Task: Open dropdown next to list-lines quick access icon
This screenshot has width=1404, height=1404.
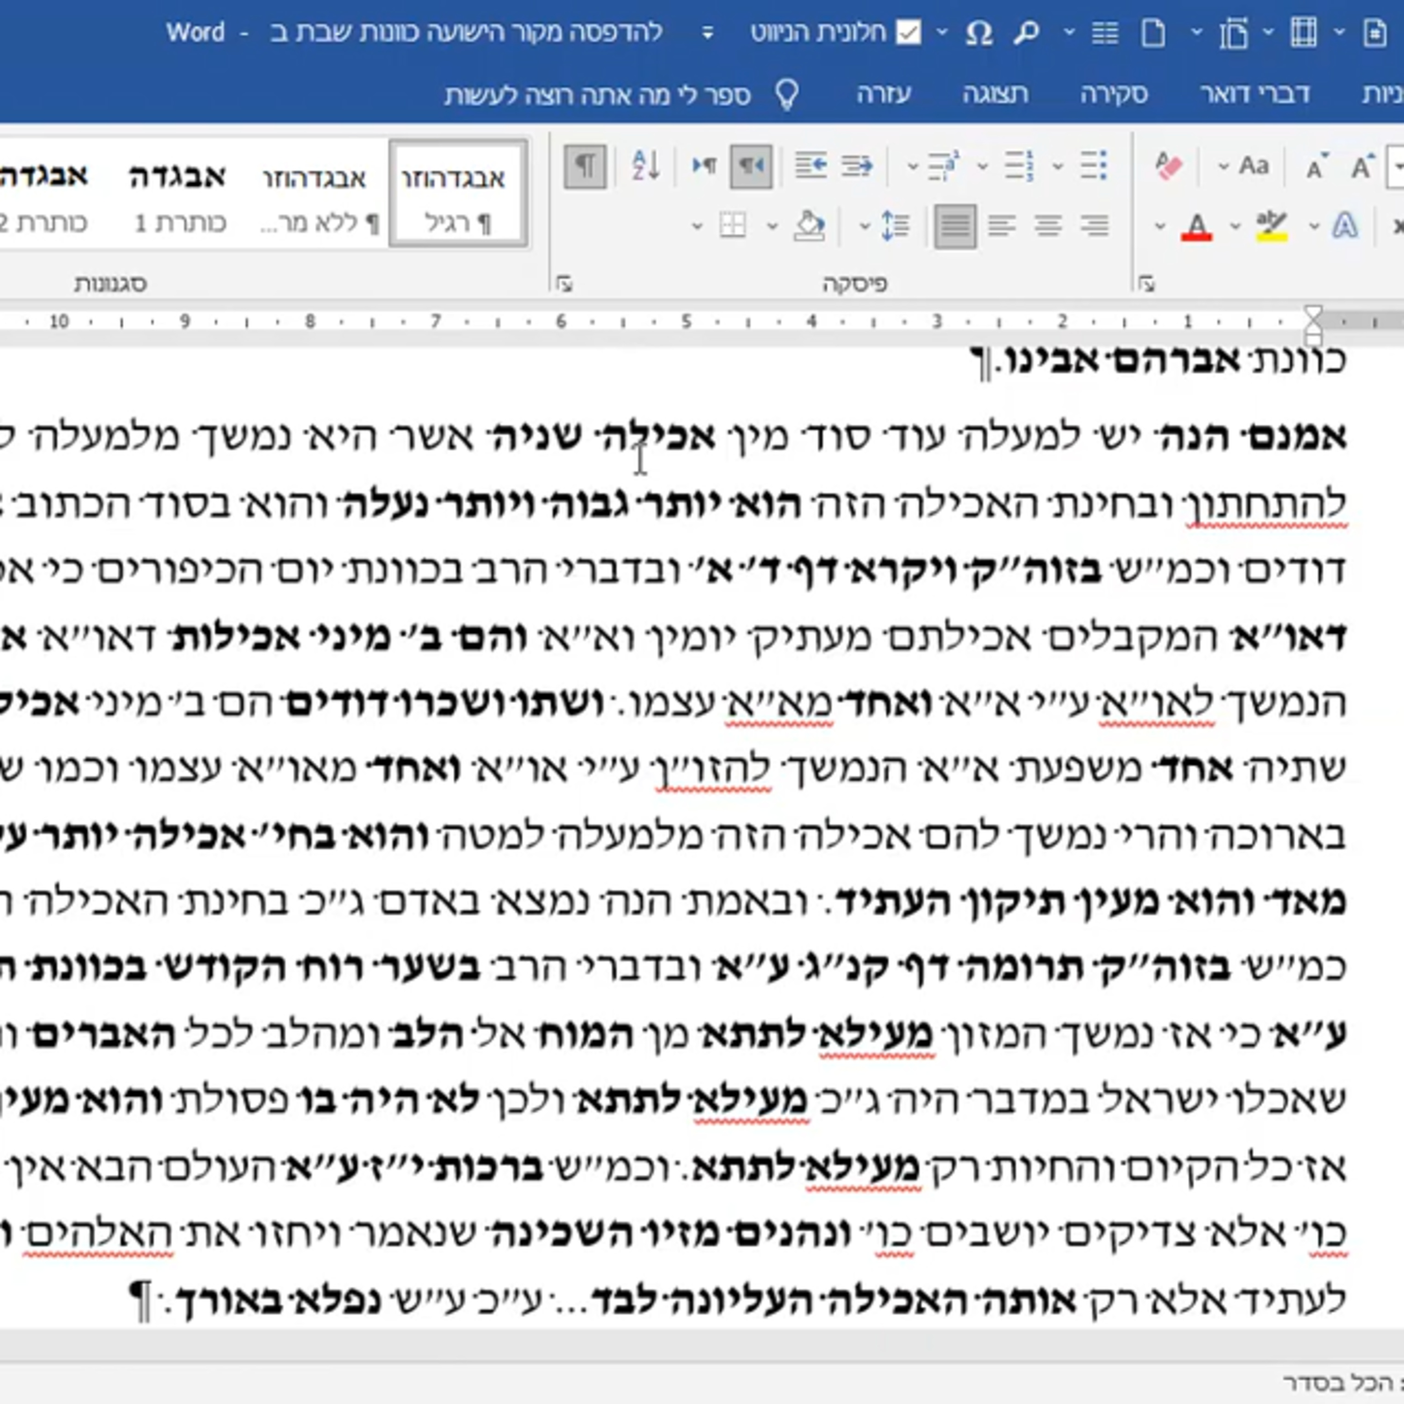Action: click(1069, 33)
